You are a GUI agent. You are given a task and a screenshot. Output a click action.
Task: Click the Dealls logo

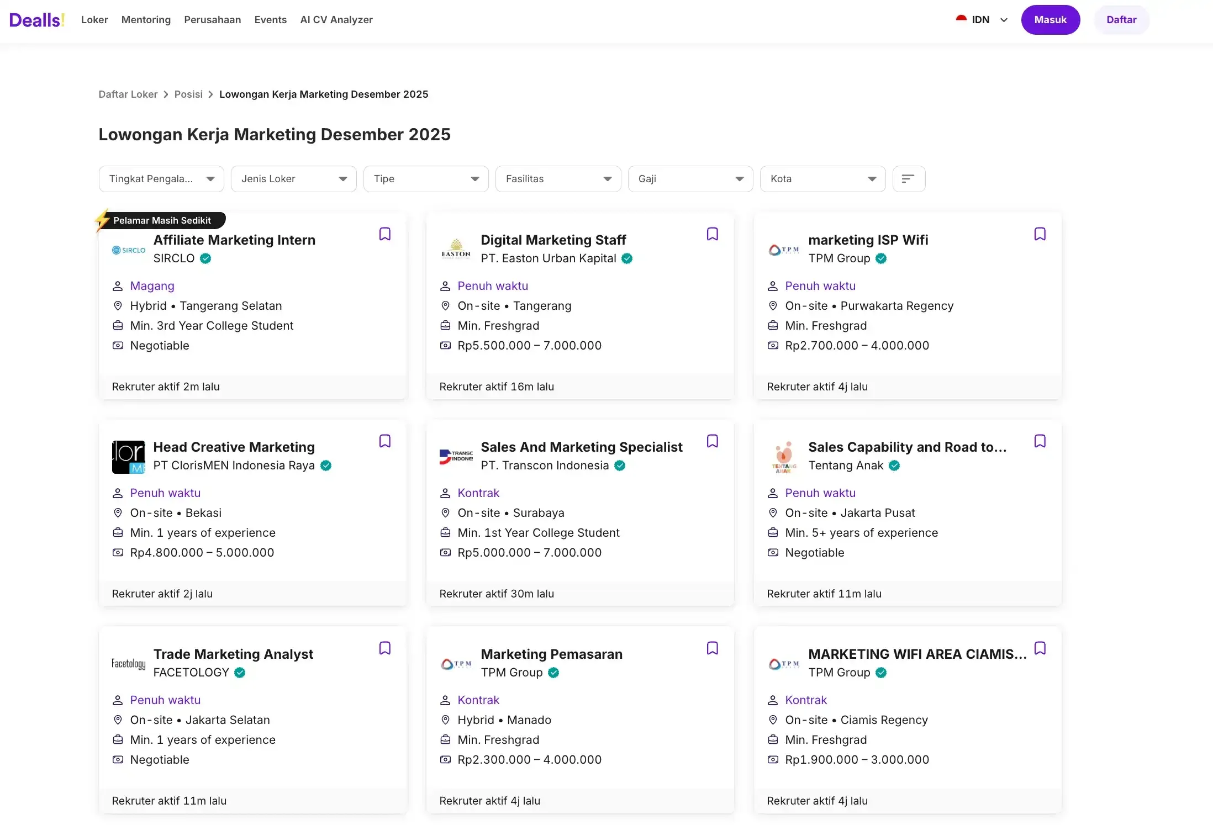[37, 20]
